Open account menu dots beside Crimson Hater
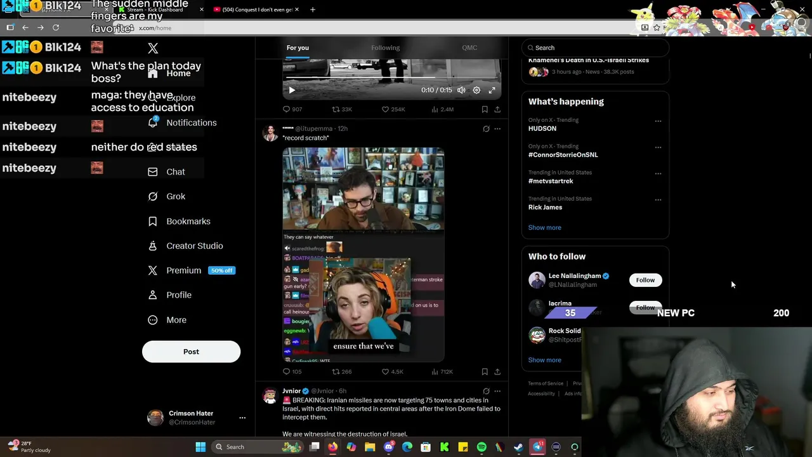812x457 pixels. tap(242, 418)
